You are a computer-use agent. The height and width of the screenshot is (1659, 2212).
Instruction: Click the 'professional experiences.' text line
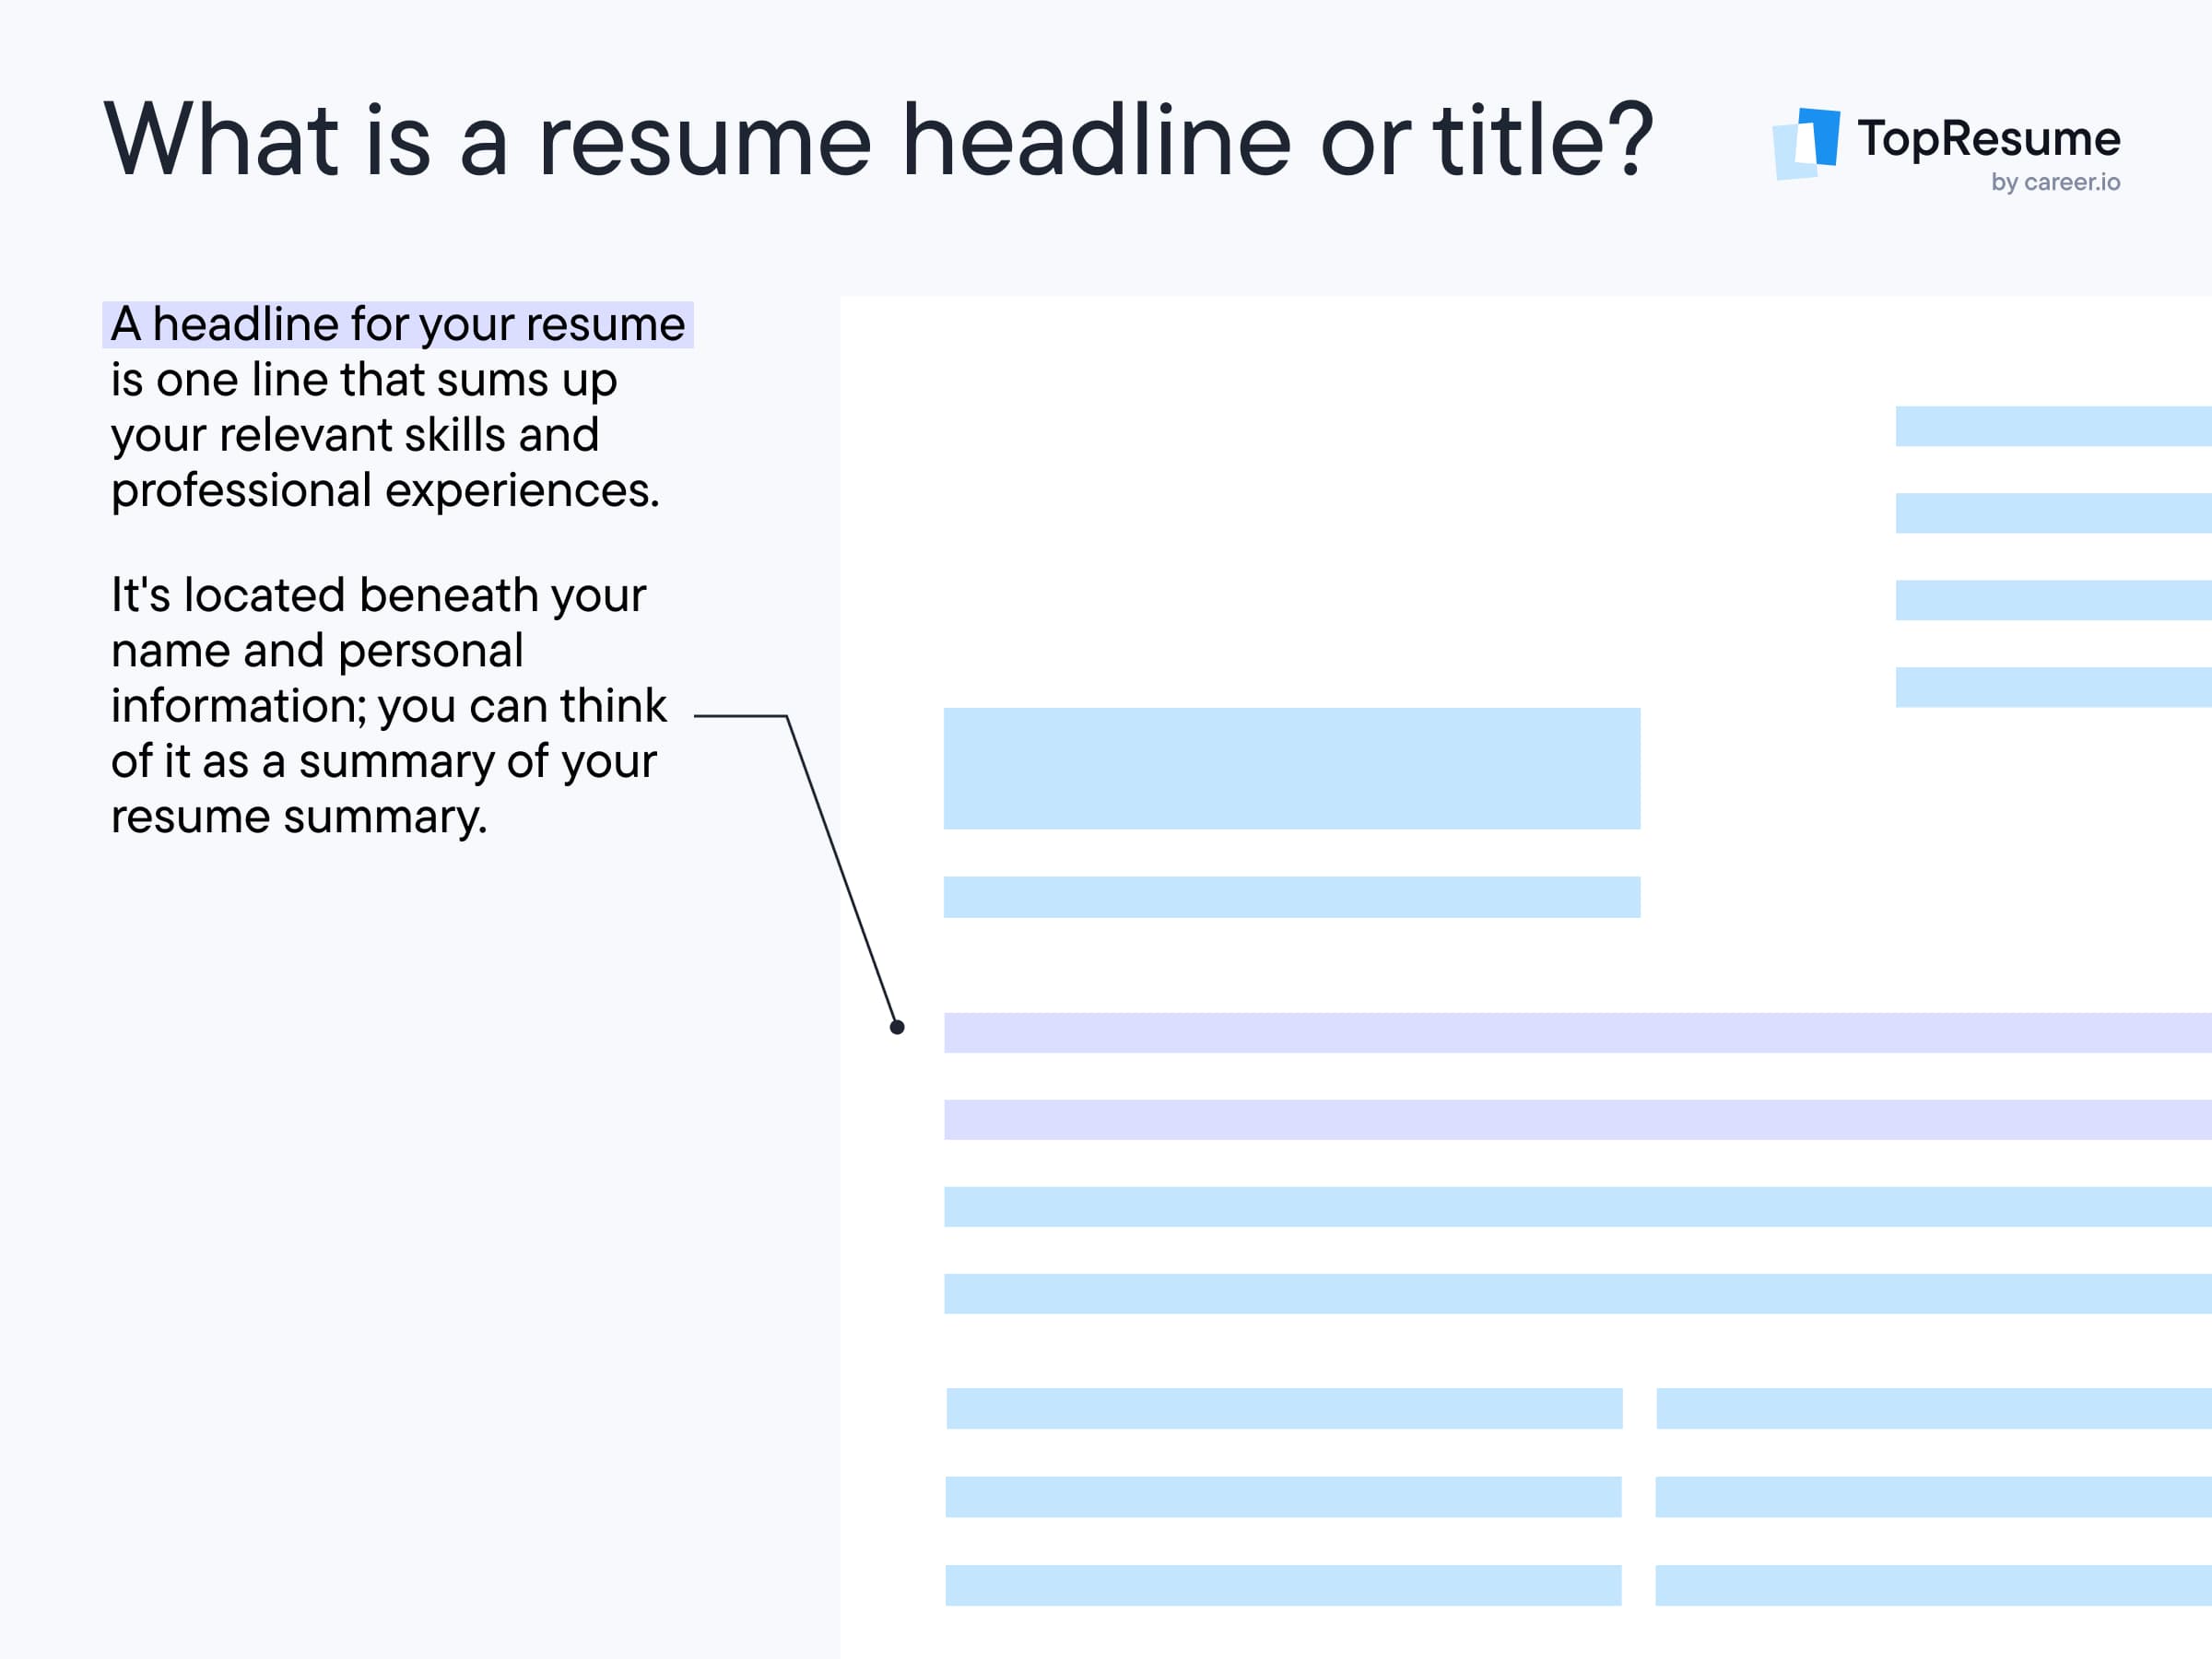point(385,491)
